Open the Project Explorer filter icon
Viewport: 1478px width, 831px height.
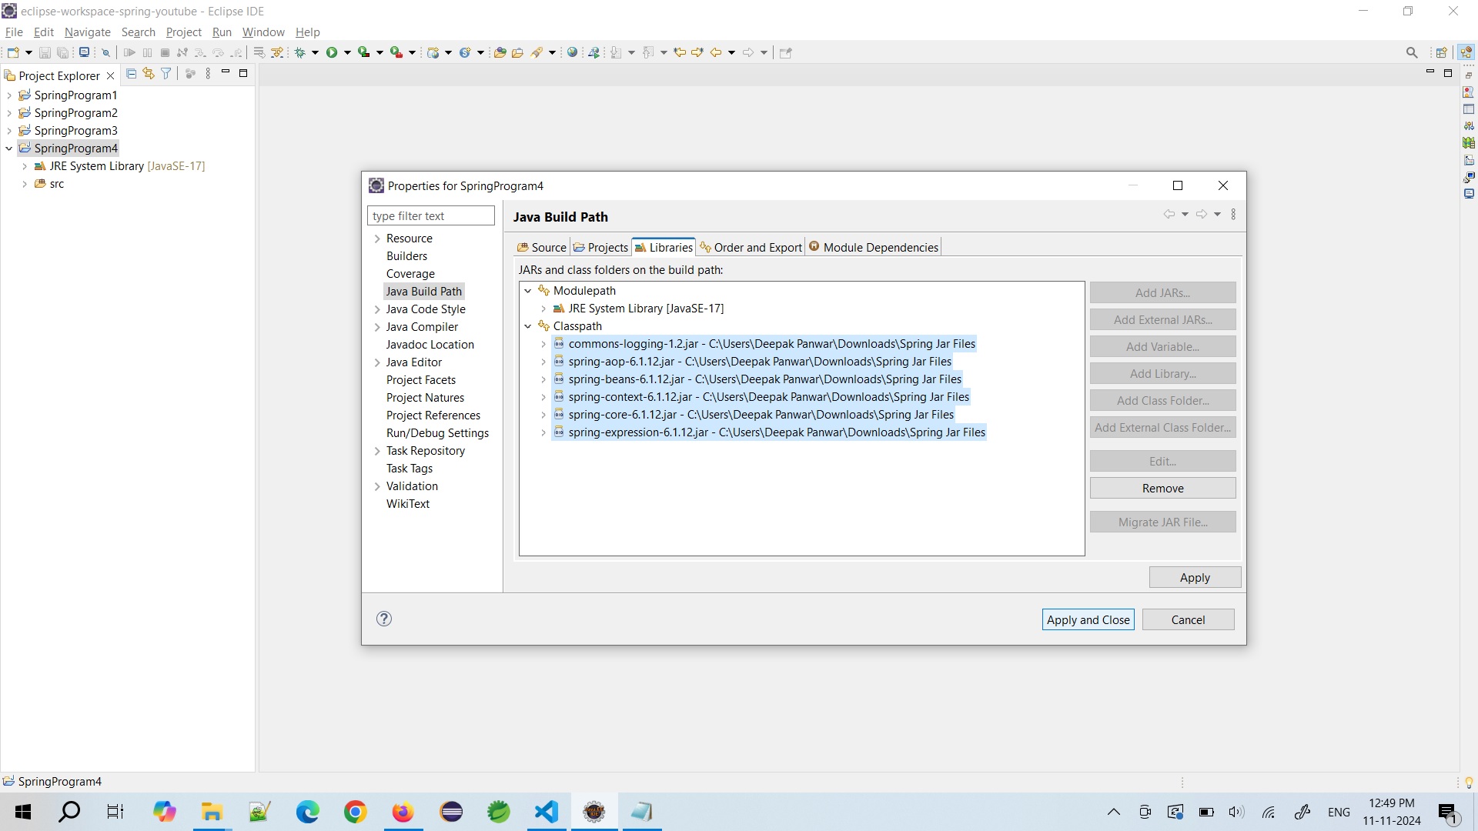[166, 74]
